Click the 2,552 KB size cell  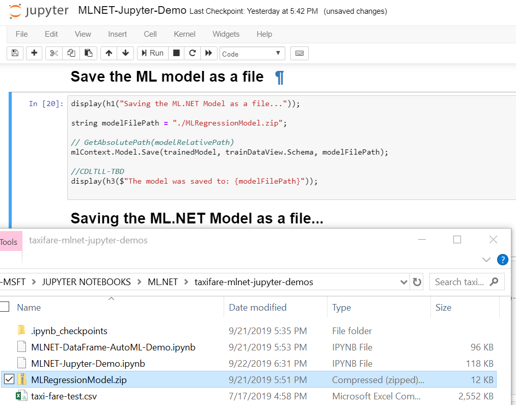tap(476, 396)
